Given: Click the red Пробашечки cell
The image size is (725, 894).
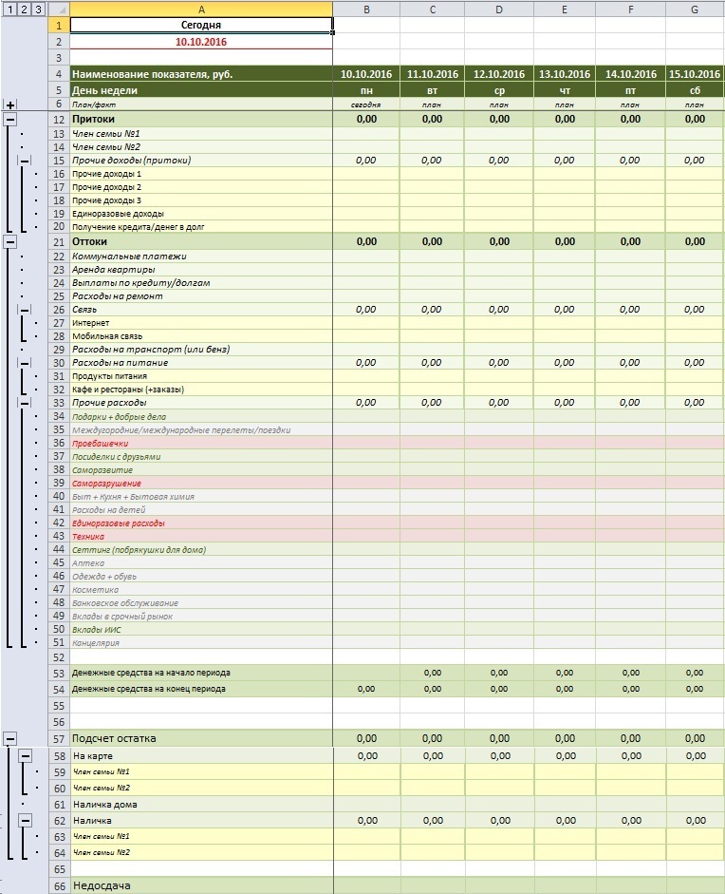Looking at the screenshot, I should click(x=201, y=443).
